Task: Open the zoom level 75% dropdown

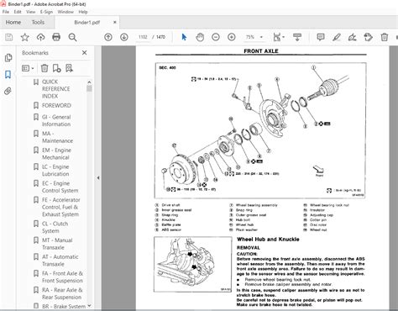Action: pos(254,37)
